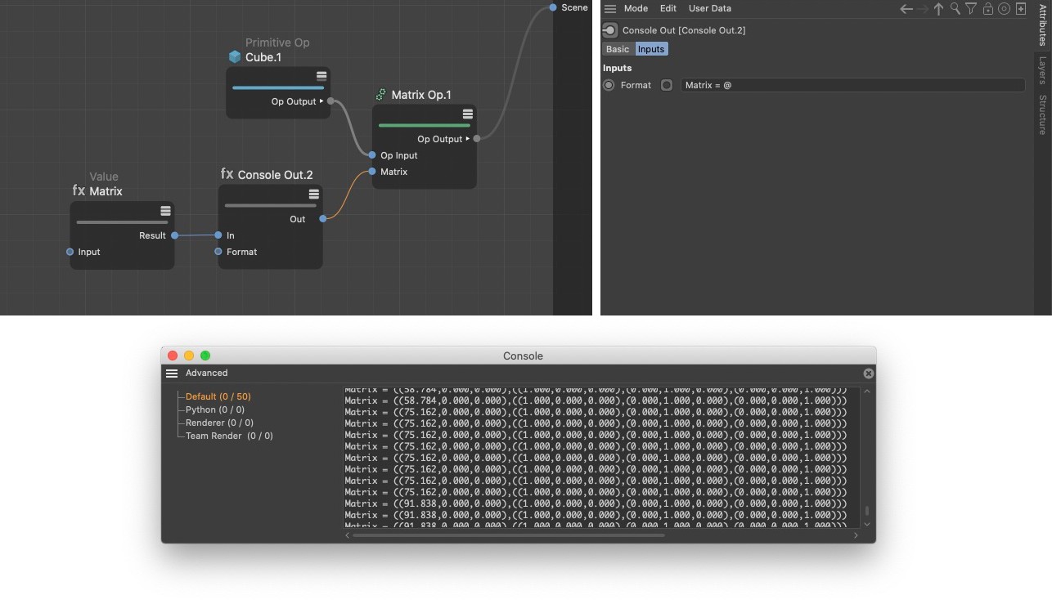1052x604 pixels.
Task: Open the Attribute Manager hamburger menu
Action: pyautogui.click(x=610, y=8)
